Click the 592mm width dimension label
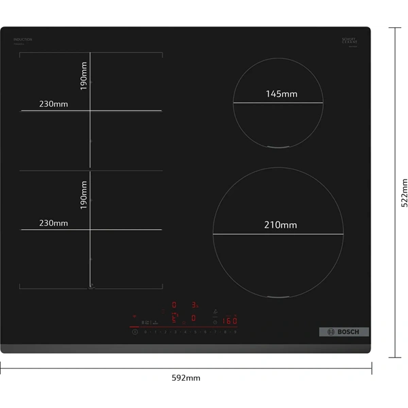The width and height of the screenshot is (408, 408). 186,377
